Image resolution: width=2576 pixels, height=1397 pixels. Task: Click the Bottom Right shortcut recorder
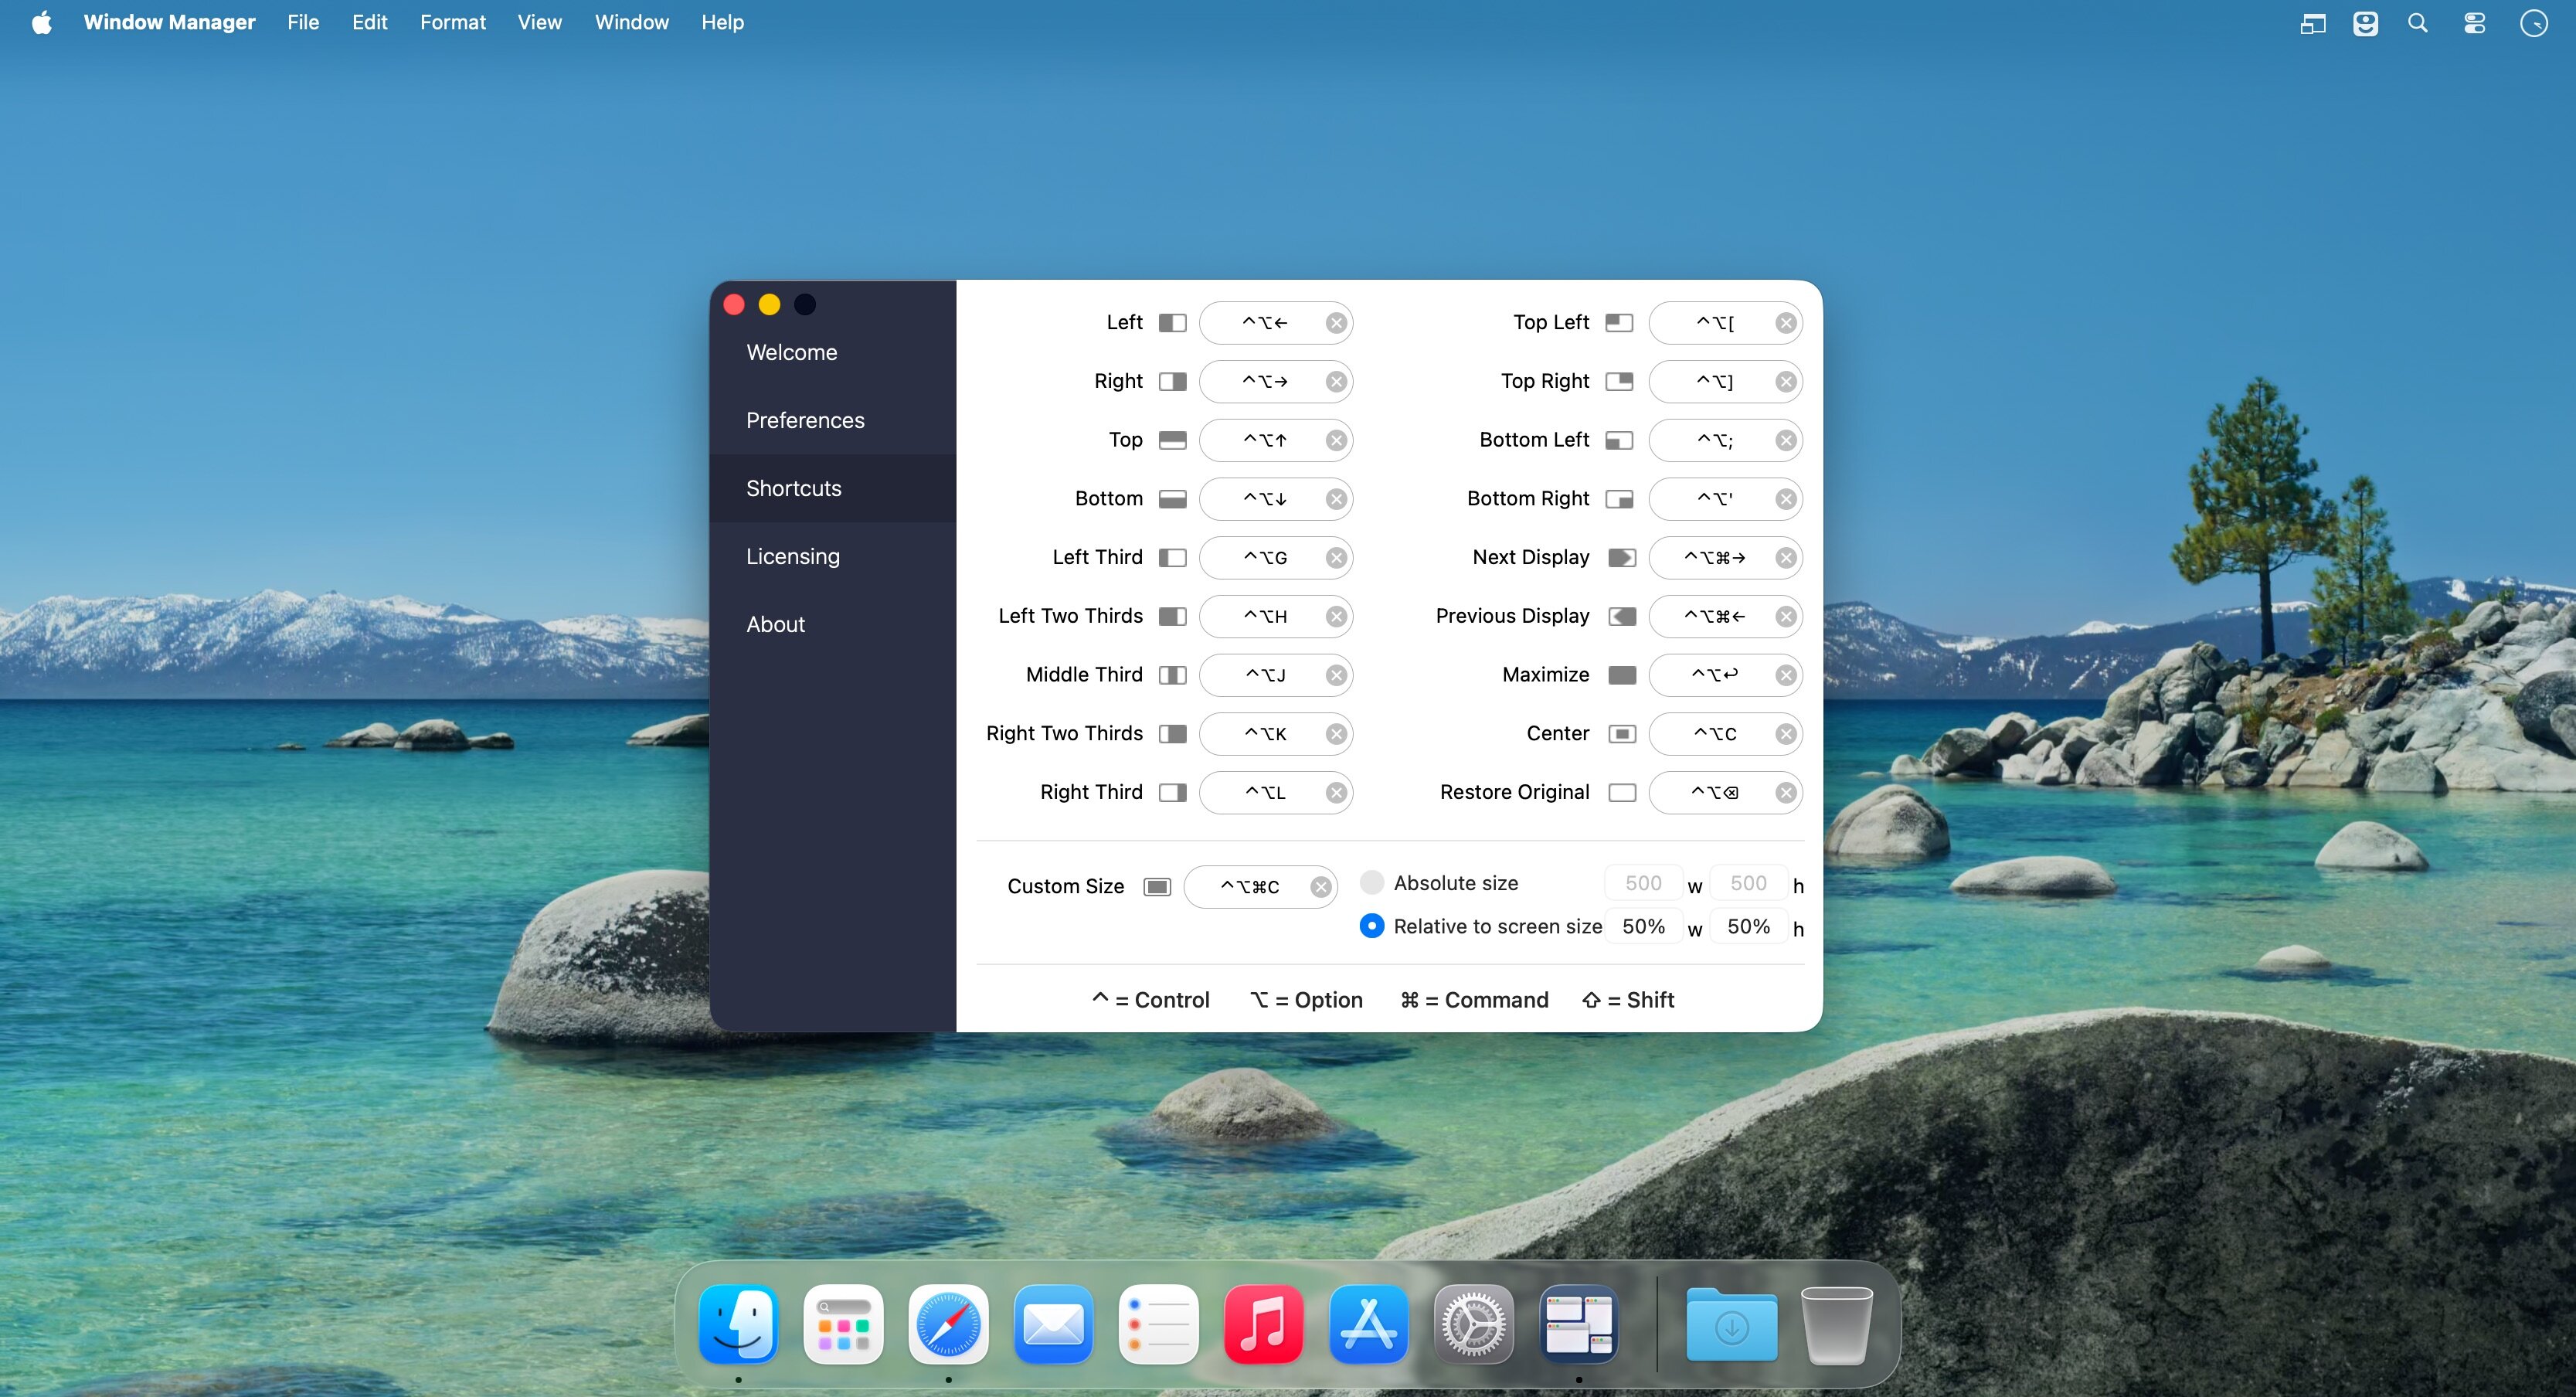1714,499
